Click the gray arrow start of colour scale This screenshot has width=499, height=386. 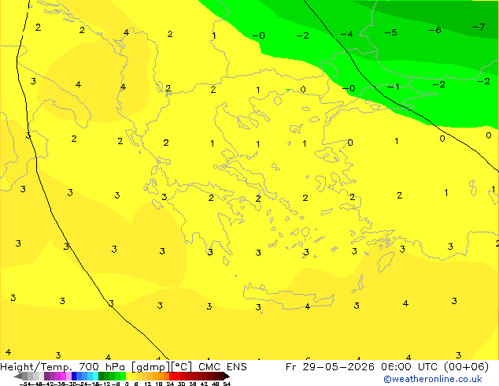coord(17,376)
